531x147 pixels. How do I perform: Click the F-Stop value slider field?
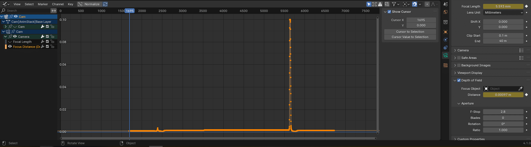(x=503, y=112)
